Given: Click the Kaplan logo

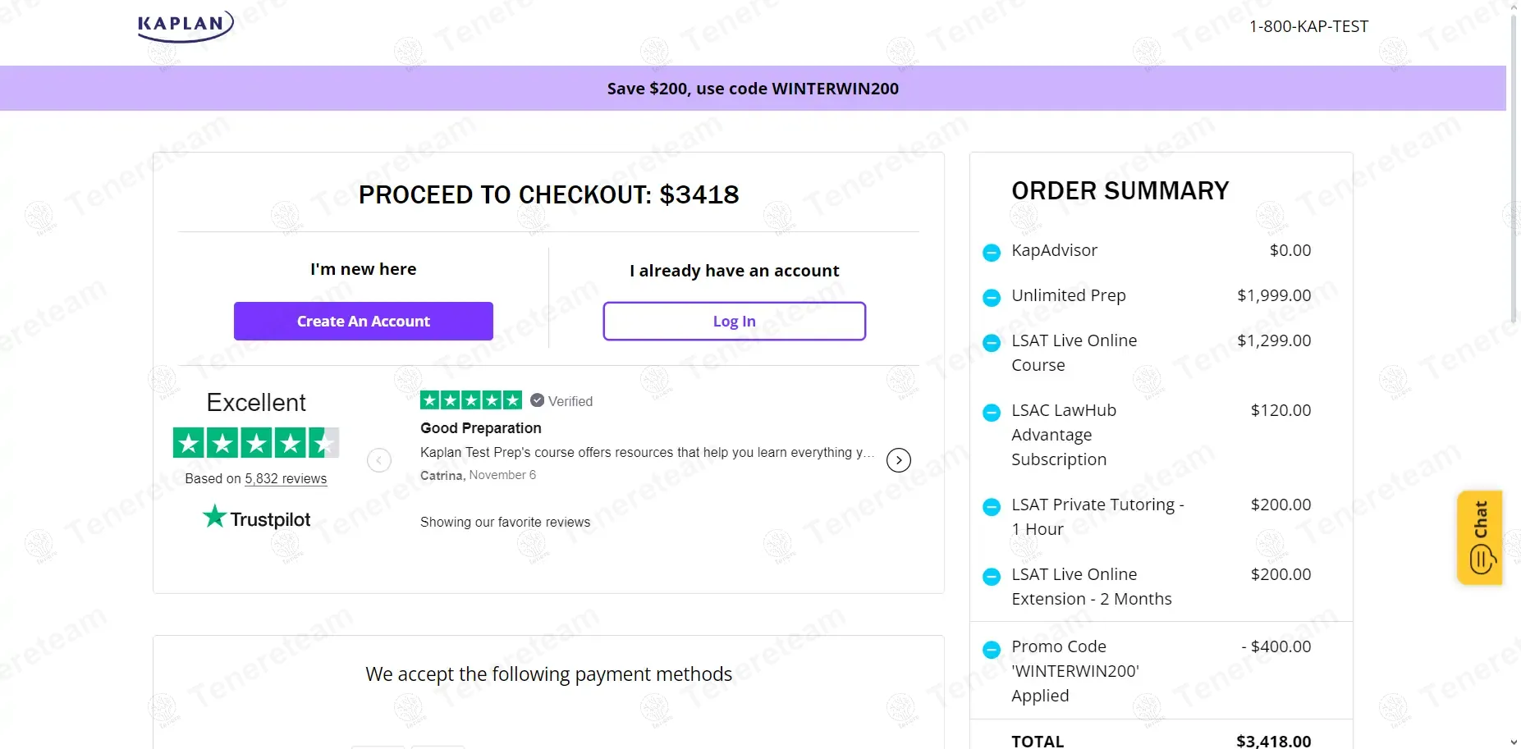Looking at the screenshot, I should pos(186,25).
